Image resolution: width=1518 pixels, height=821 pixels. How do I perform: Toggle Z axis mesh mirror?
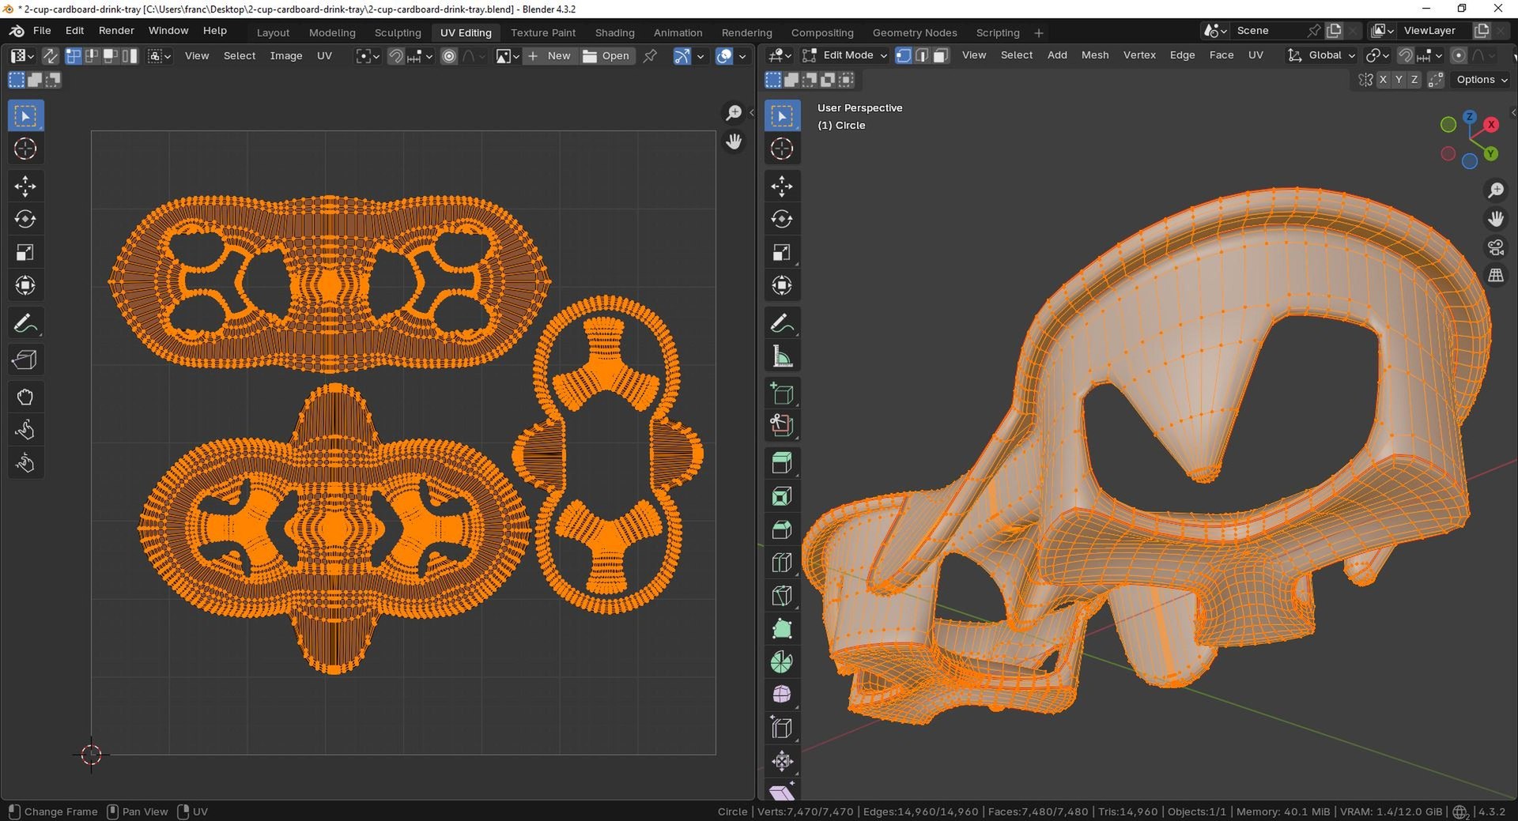click(1414, 80)
